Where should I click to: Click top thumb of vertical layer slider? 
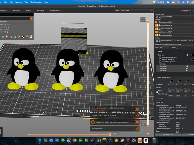coord(148,22)
